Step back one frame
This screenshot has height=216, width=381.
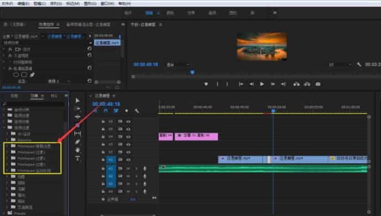[252, 84]
